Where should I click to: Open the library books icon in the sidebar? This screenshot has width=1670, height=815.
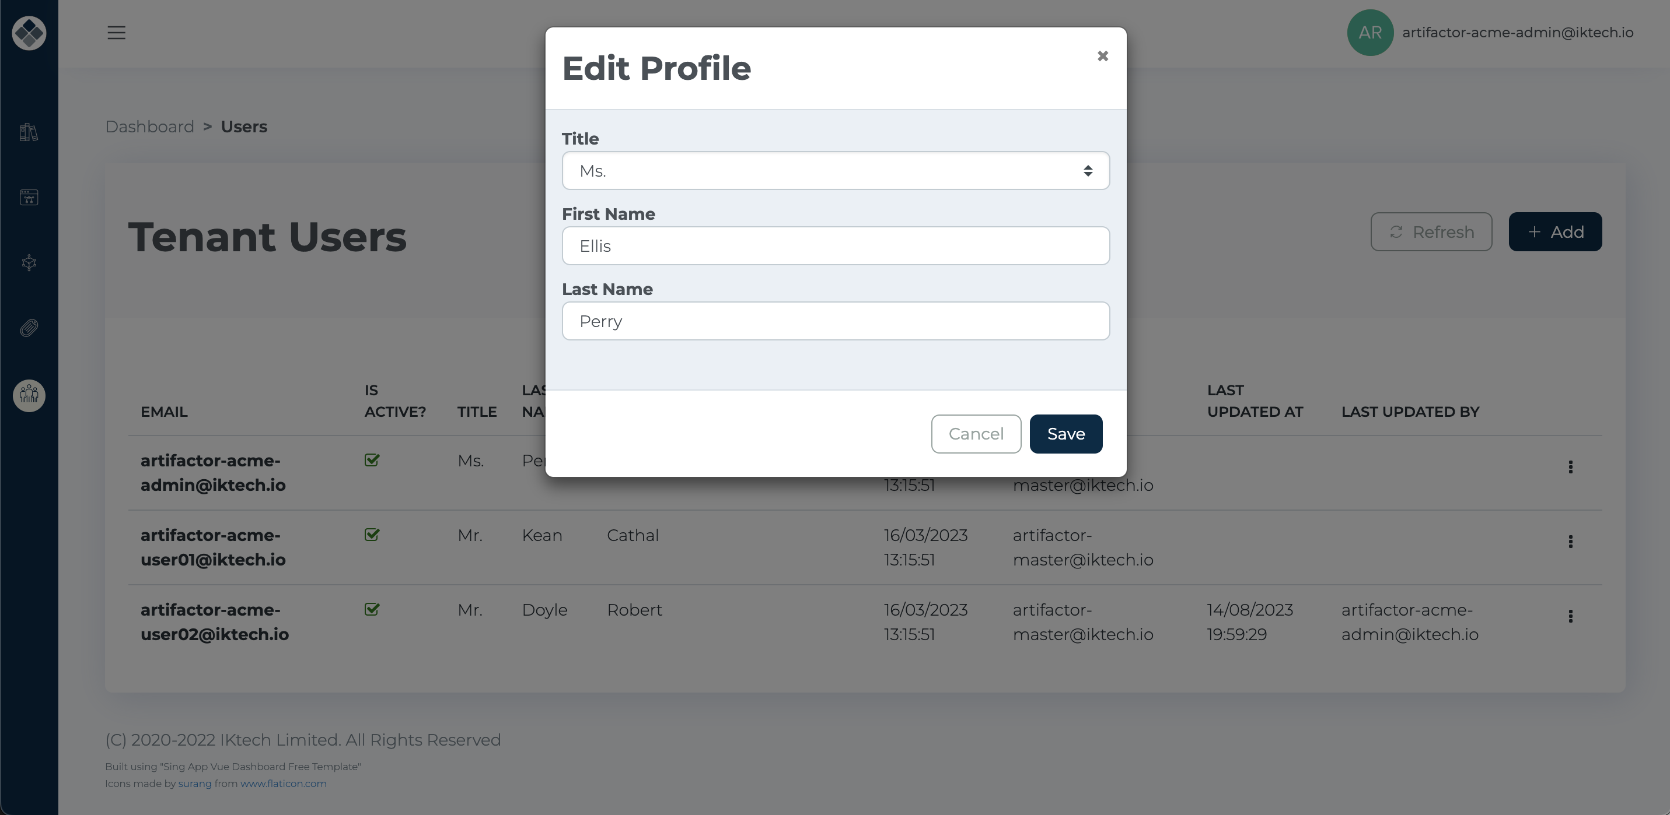click(x=29, y=132)
